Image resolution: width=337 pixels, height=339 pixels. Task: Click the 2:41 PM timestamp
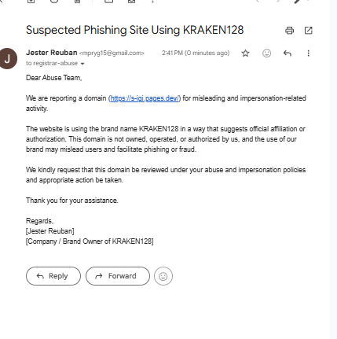click(196, 53)
